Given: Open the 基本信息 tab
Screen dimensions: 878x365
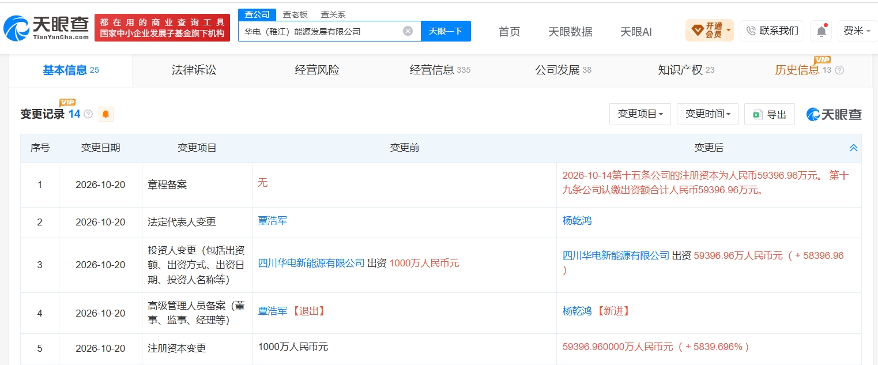Looking at the screenshot, I should [70, 70].
